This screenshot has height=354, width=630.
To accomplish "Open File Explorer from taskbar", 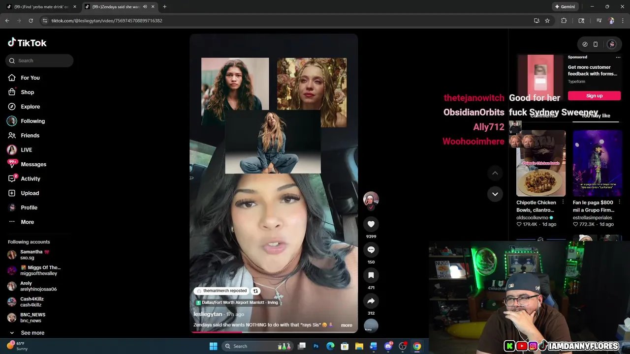I will point(359,346).
